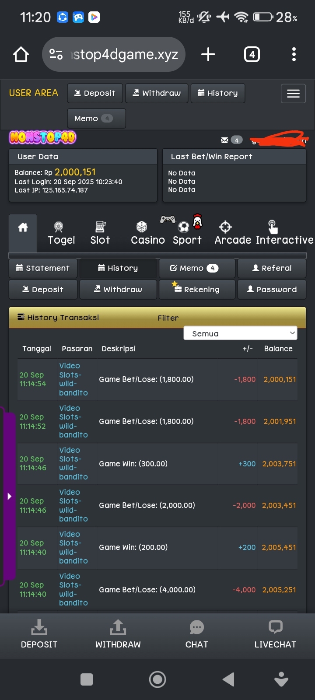Go to the home tab icon
The image size is (315, 700).
click(x=23, y=227)
